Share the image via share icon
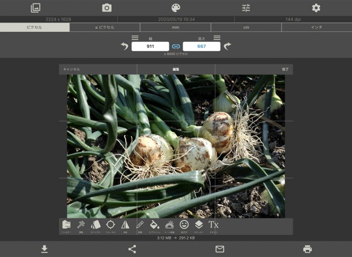 coord(132,249)
